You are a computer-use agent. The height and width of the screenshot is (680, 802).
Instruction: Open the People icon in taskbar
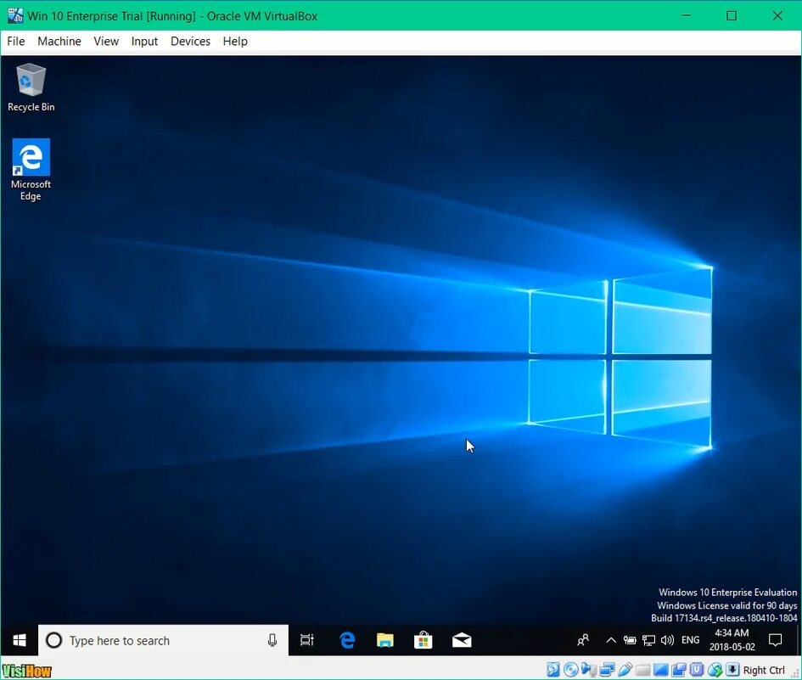click(583, 640)
